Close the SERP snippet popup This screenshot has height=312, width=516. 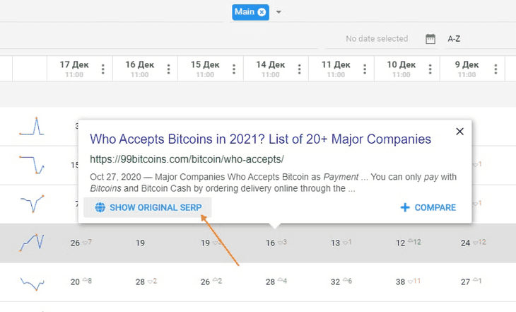(x=459, y=132)
